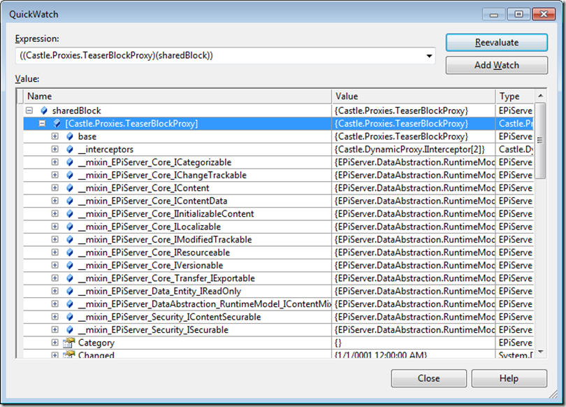This screenshot has height=407, width=566.
Task: Click the vertical scrollbar down arrow
Action: 540,351
